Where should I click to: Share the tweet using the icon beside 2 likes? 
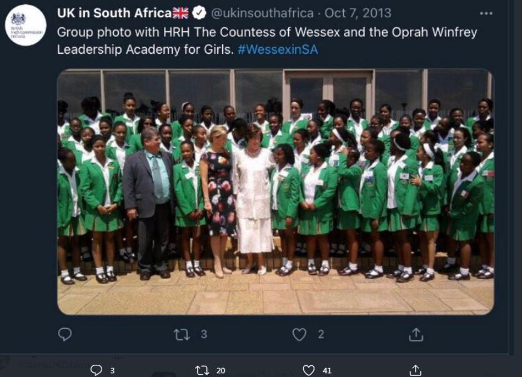(416, 334)
